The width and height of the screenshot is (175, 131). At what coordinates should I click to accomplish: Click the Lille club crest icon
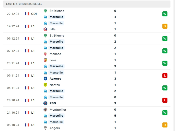pos(45,29)
